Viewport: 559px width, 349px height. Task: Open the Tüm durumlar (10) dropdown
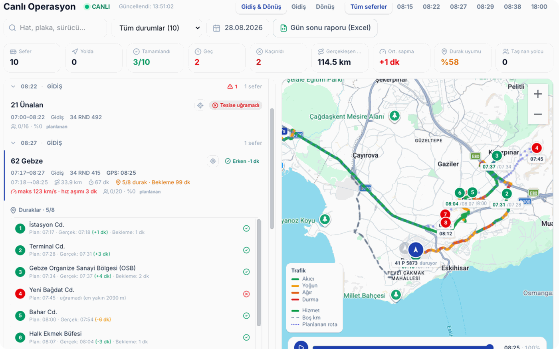pos(157,28)
